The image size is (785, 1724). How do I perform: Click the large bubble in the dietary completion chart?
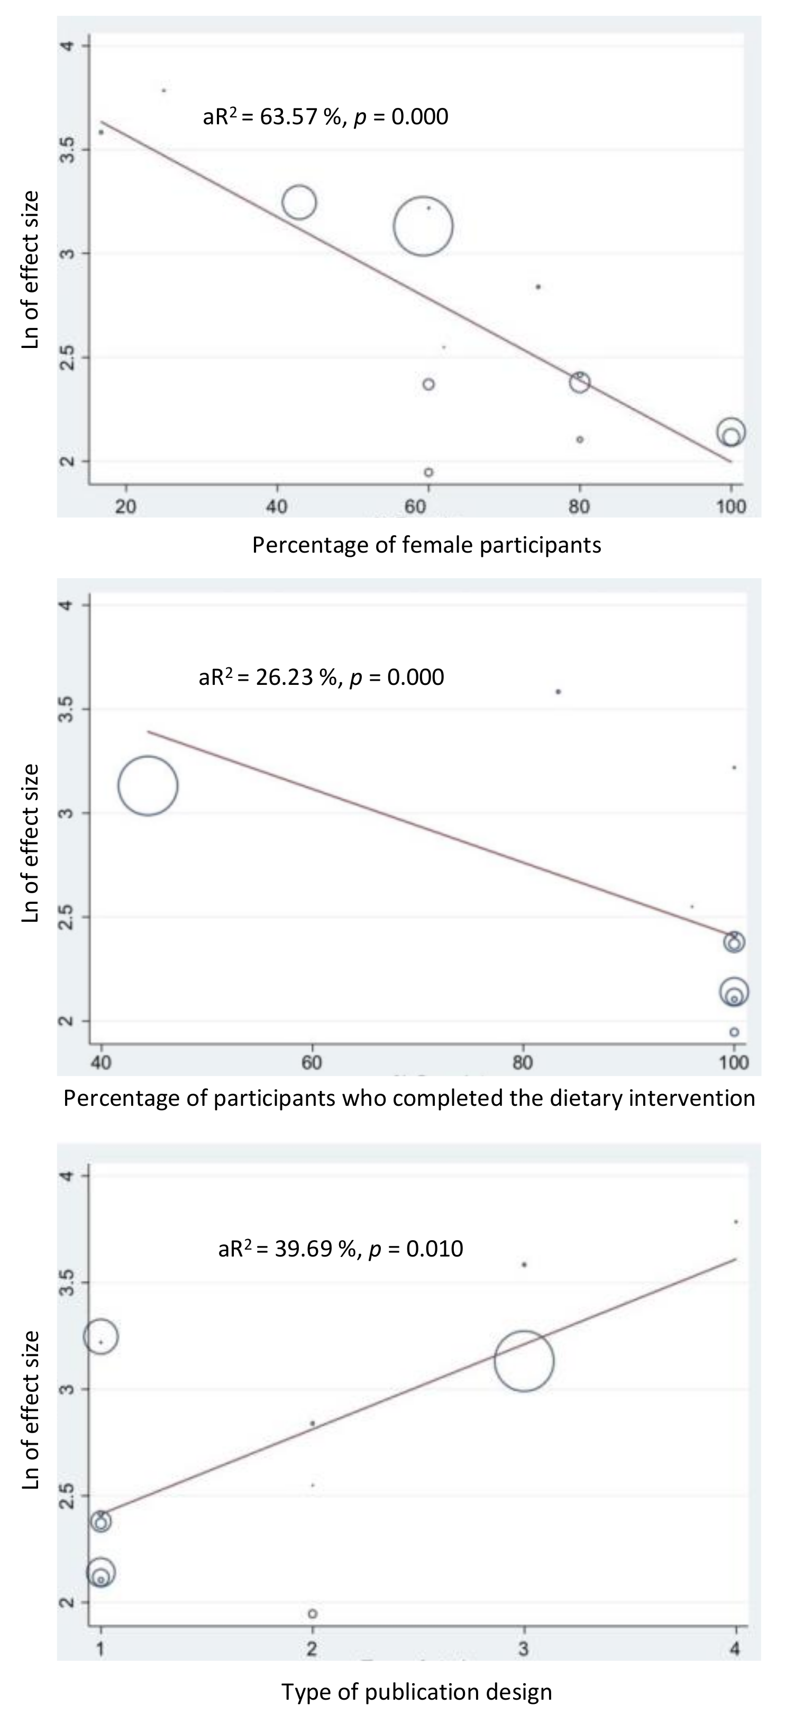pyautogui.click(x=148, y=786)
